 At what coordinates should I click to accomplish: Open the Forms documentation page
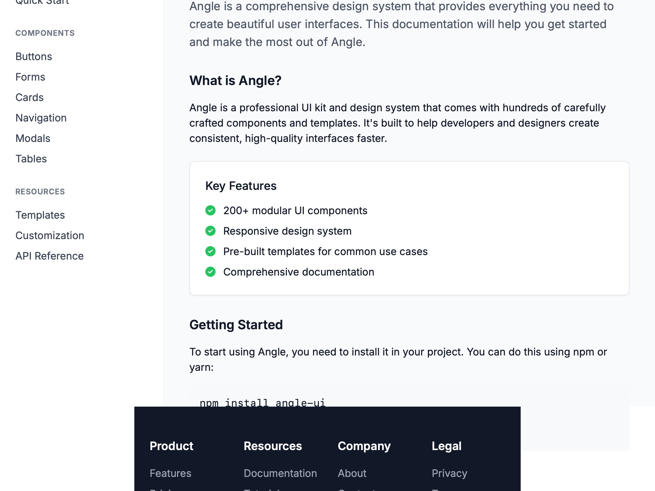click(30, 77)
